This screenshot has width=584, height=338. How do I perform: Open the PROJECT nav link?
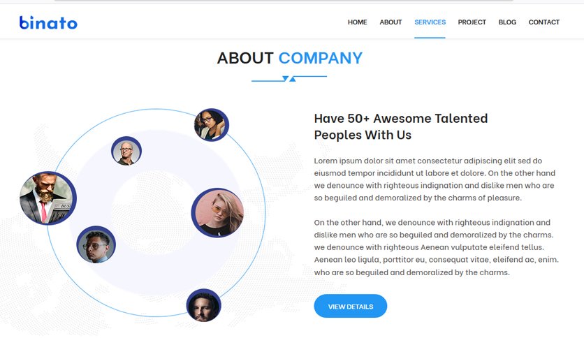click(472, 22)
